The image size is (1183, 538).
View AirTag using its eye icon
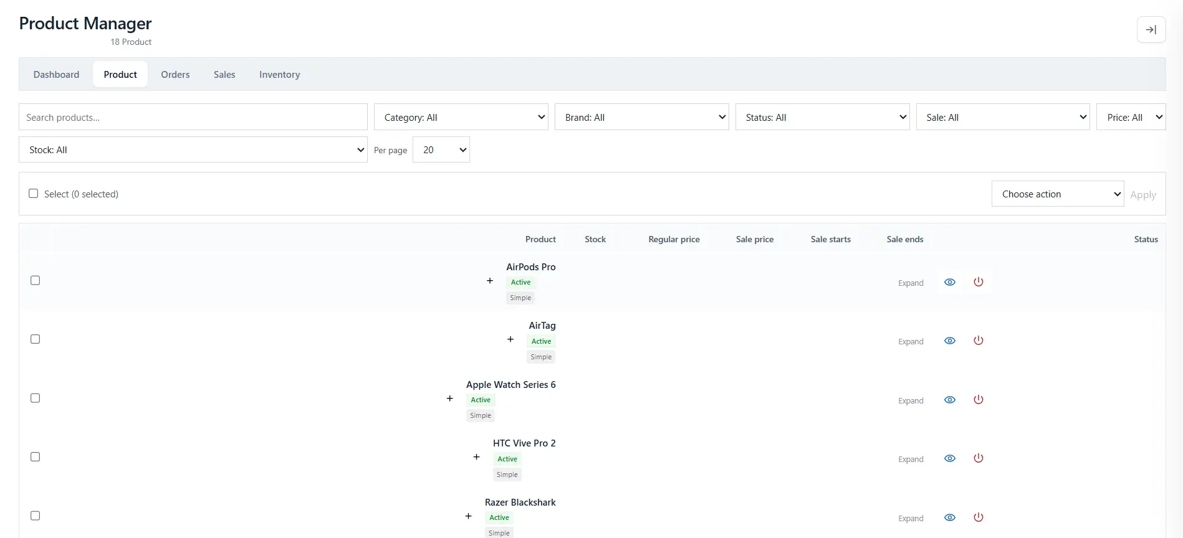click(950, 341)
